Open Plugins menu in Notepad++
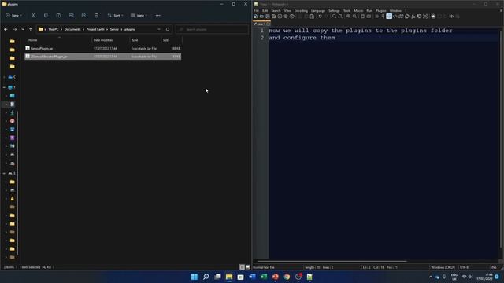504x283 pixels. click(x=381, y=10)
